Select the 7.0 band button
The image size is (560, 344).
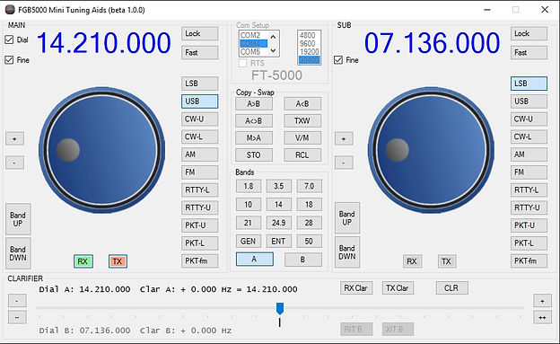(x=309, y=186)
